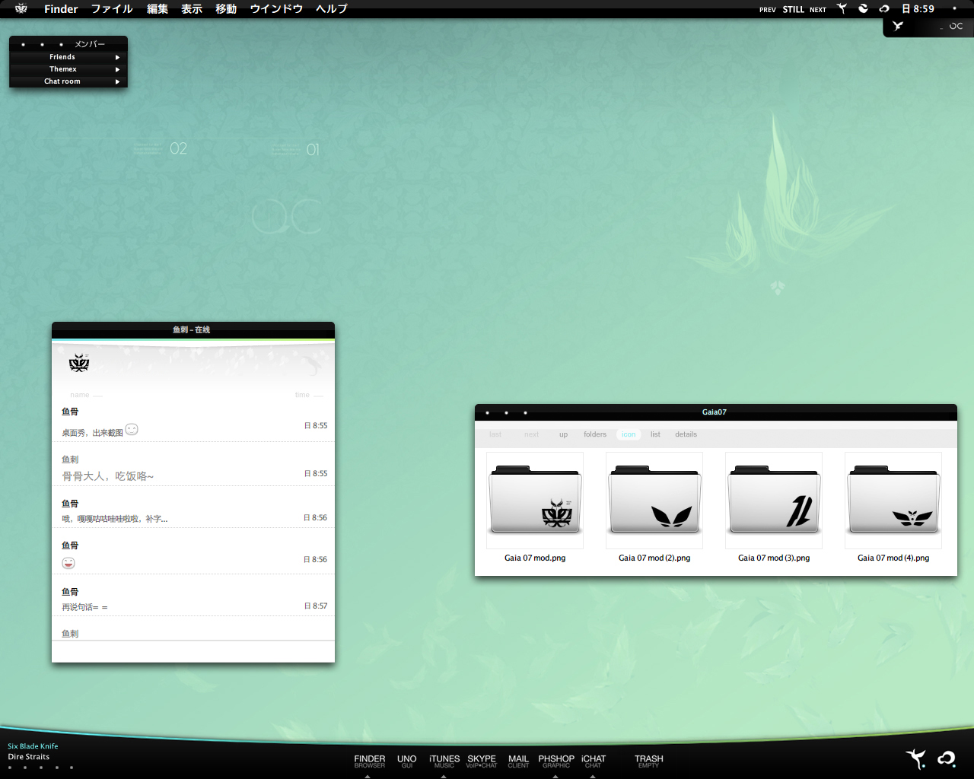Click the laughing emoticon message
This screenshot has width=974, height=779.
click(68, 563)
